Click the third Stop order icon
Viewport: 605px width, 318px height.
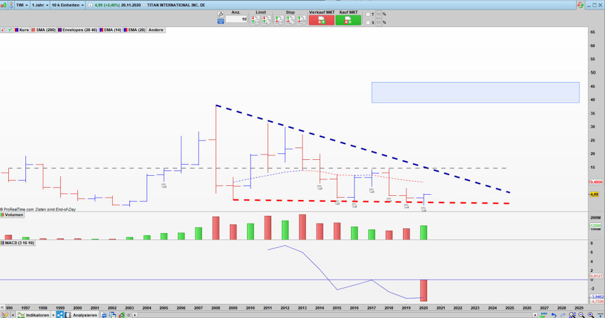click(301, 19)
